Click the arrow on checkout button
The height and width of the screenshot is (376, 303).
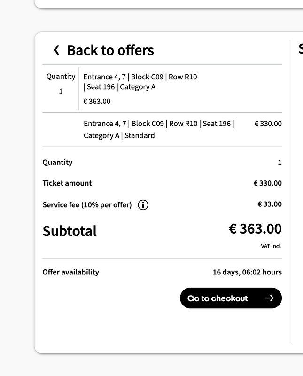[269, 298]
